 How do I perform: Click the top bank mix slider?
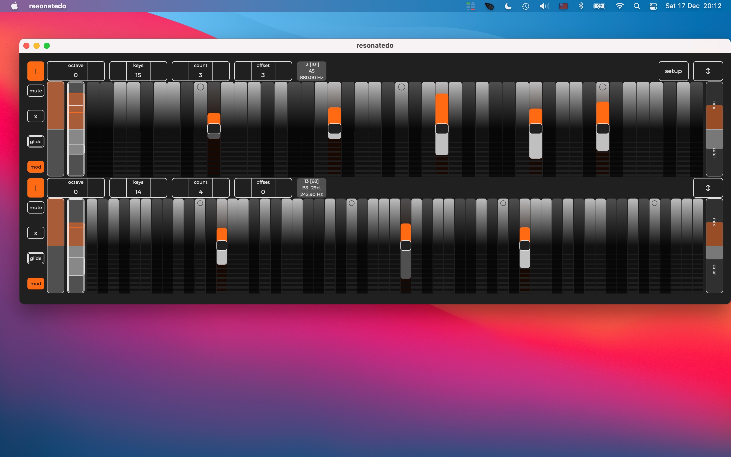(714, 105)
